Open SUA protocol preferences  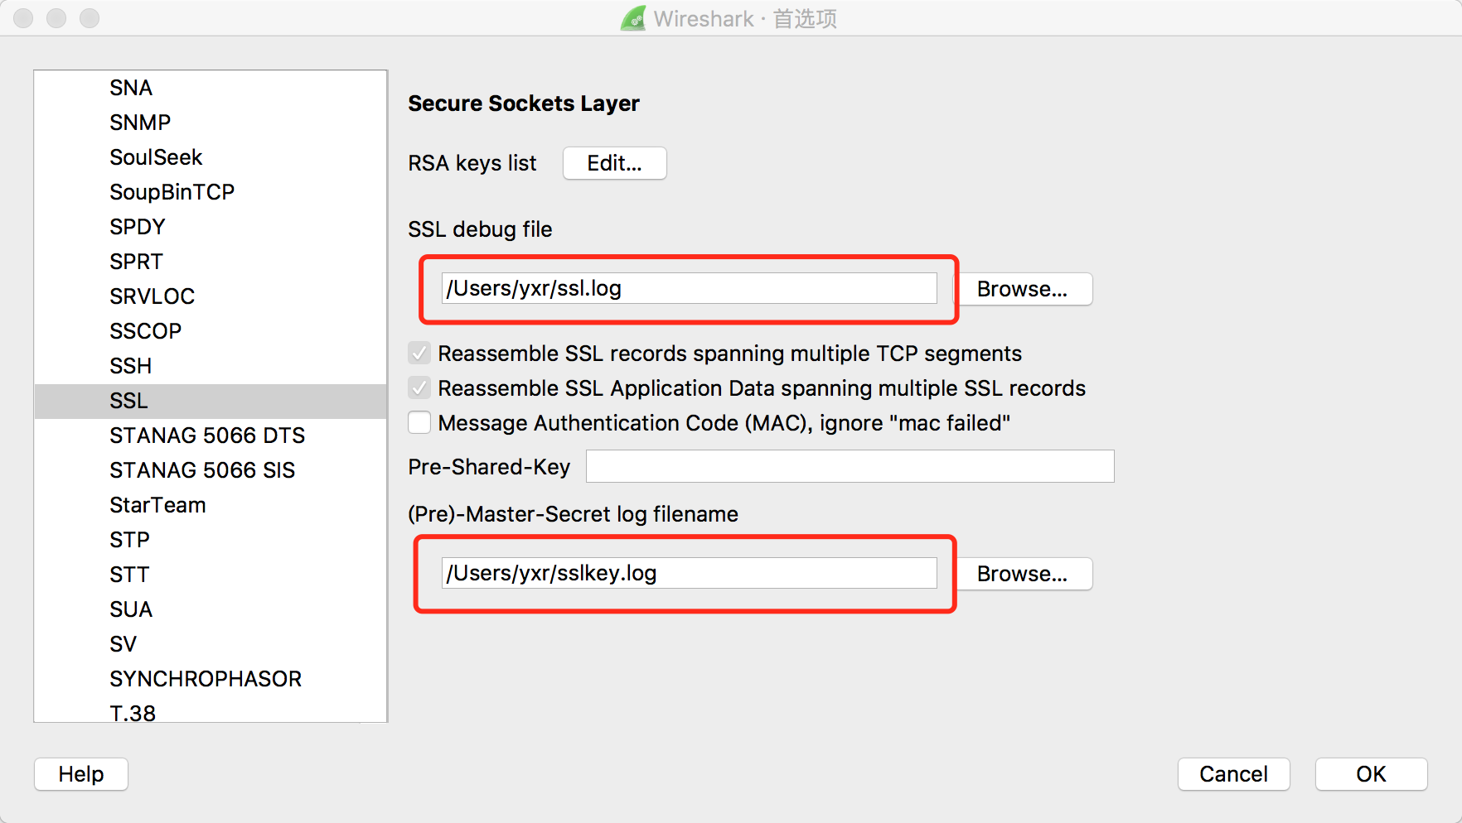(211, 609)
